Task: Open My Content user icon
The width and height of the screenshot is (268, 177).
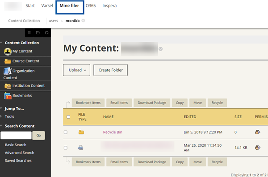Action: point(8,52)
